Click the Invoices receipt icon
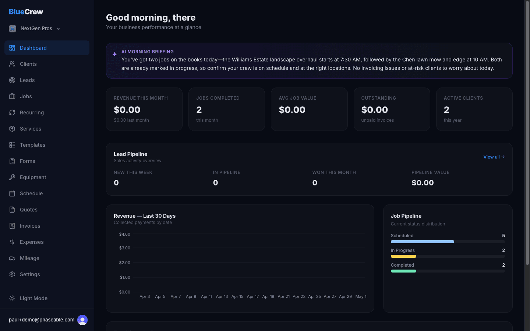530x331 pixels. (x=12, y=226)
